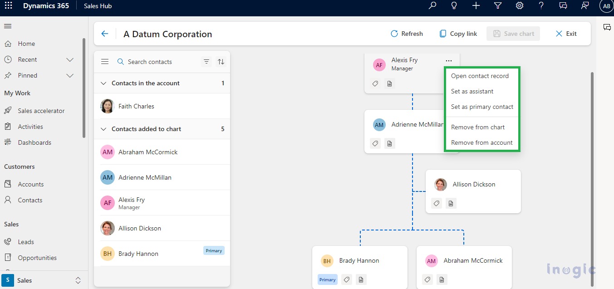Screen dimensions: 614x289
Task: Select Remove from account option
Action: tap(482, 142)
